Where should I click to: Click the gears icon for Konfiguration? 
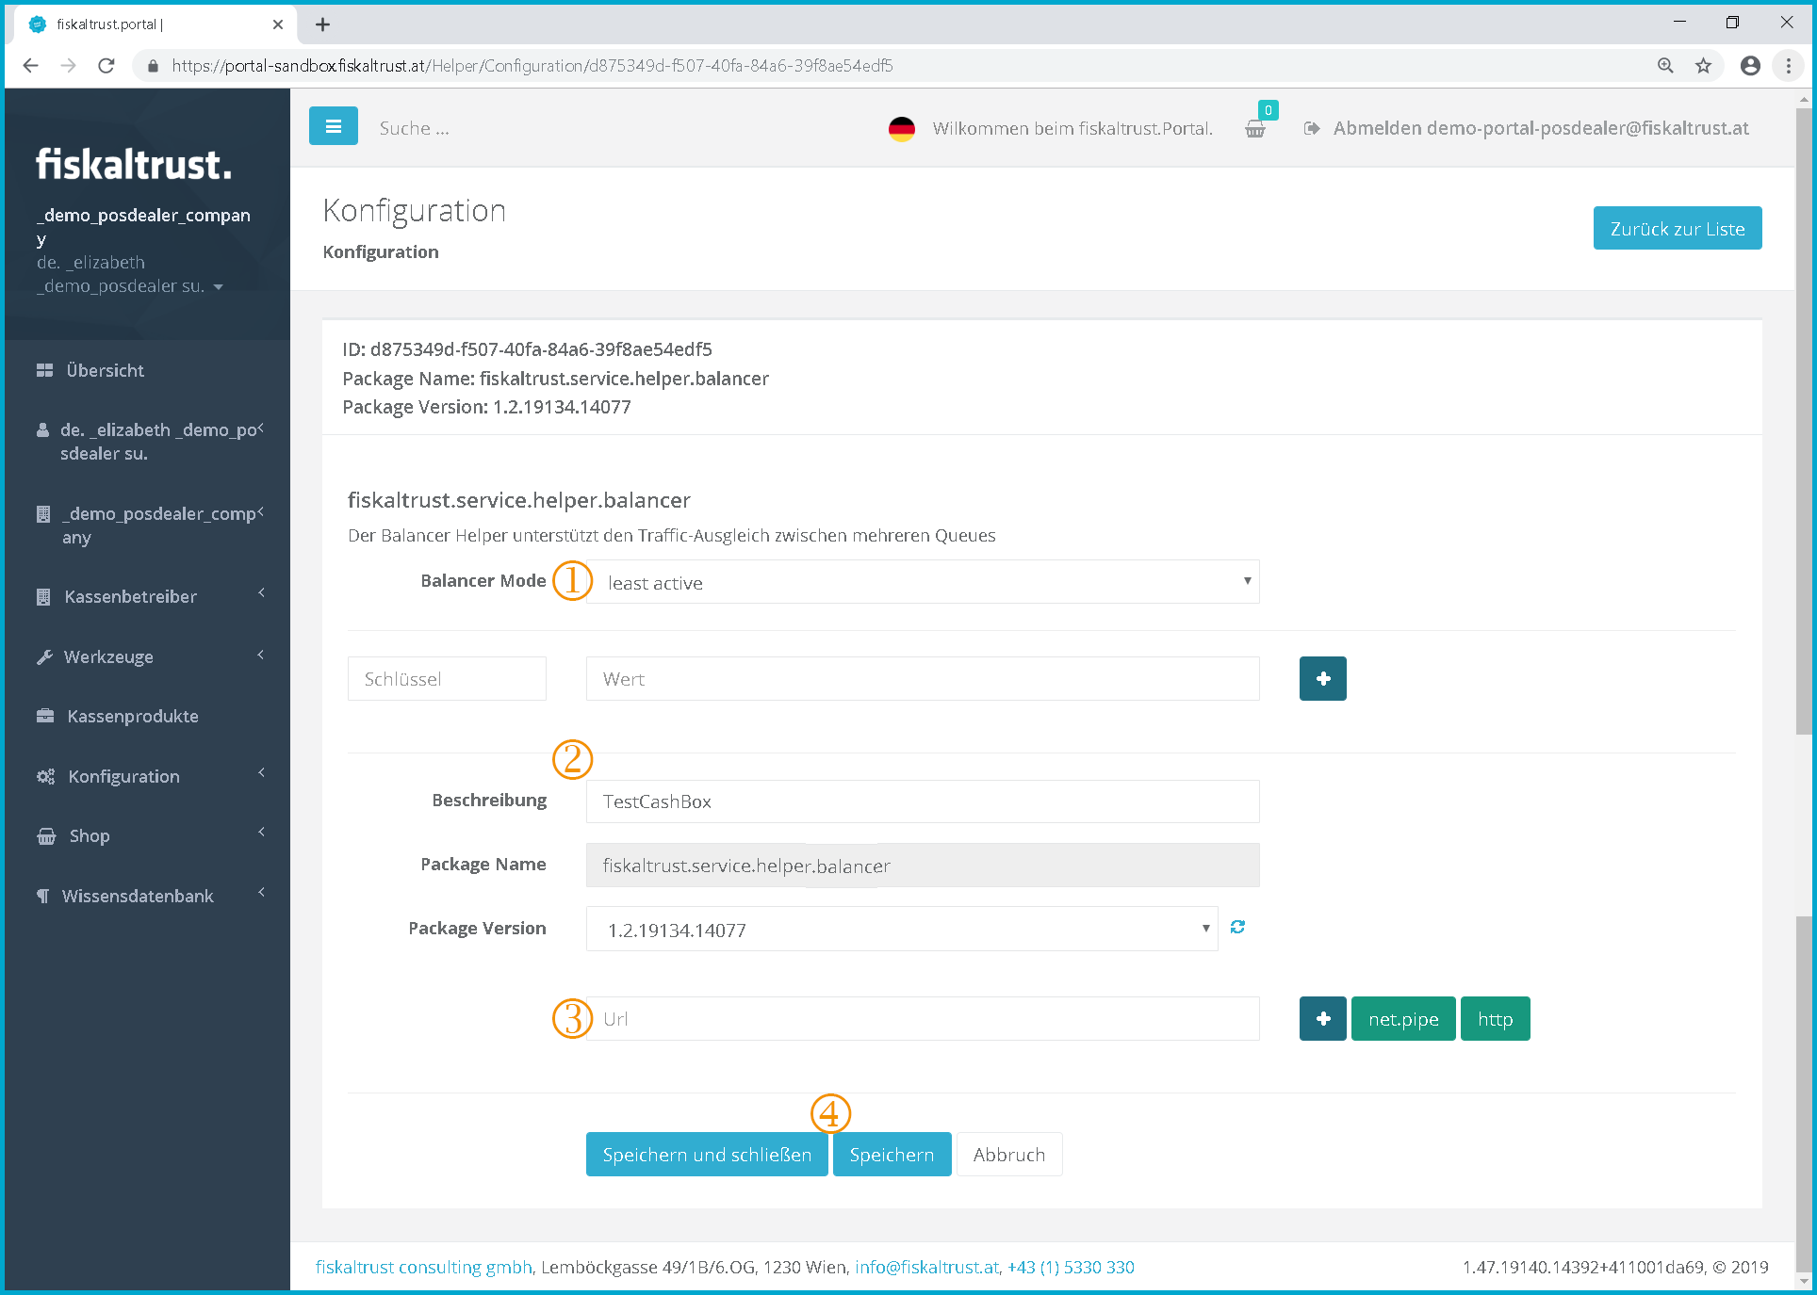[45, 776]
